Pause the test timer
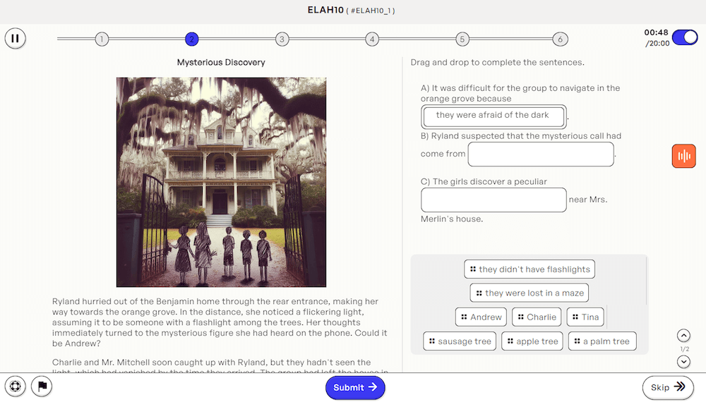This screenshot has width=706, height=402. click(x=16, y=38)
